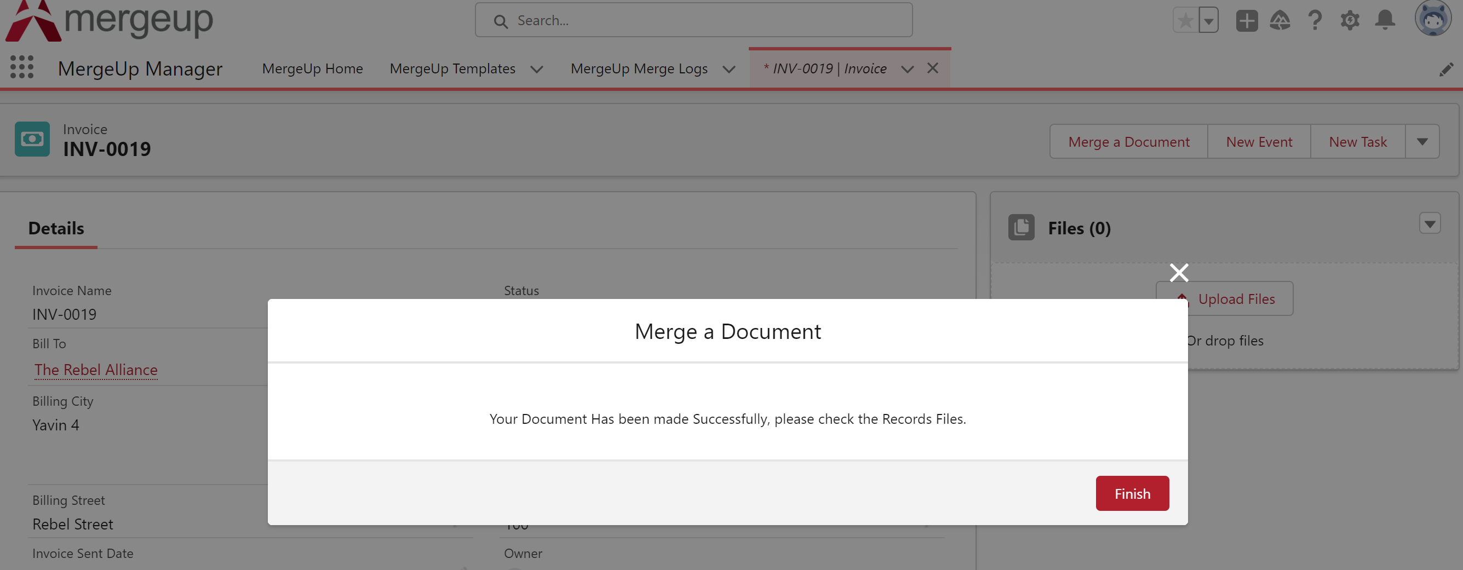Click the edit navigation pencil icon
The image size is (1463, 570).
(x=1446, y=69)
